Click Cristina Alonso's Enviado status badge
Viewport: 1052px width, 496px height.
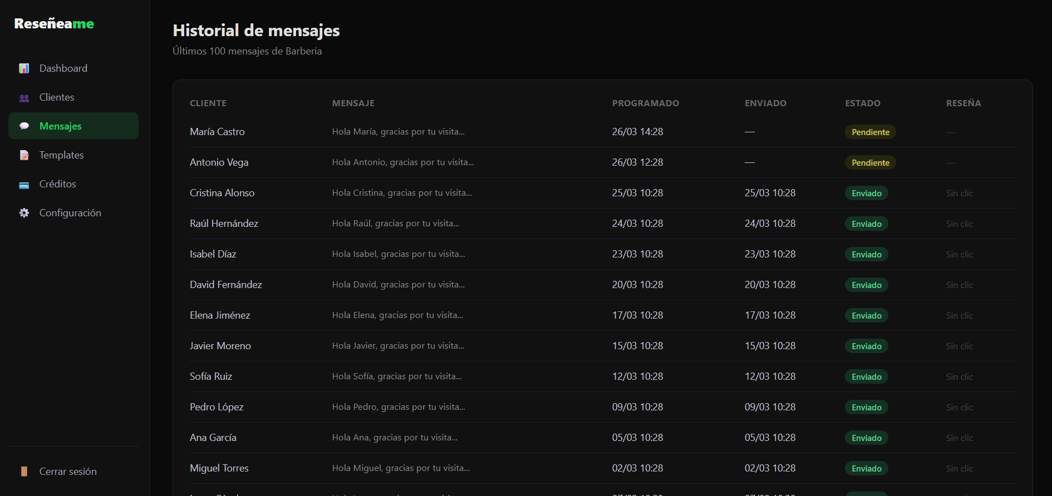[x=866, y=194]
